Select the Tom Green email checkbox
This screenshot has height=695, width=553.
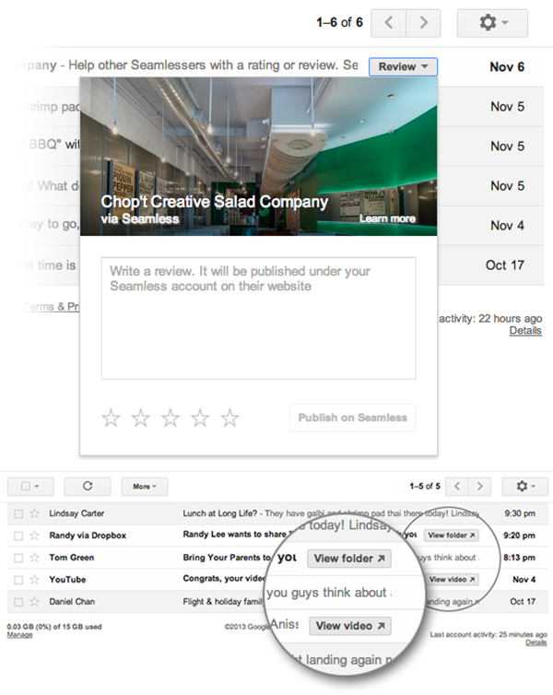click(18, 558)
